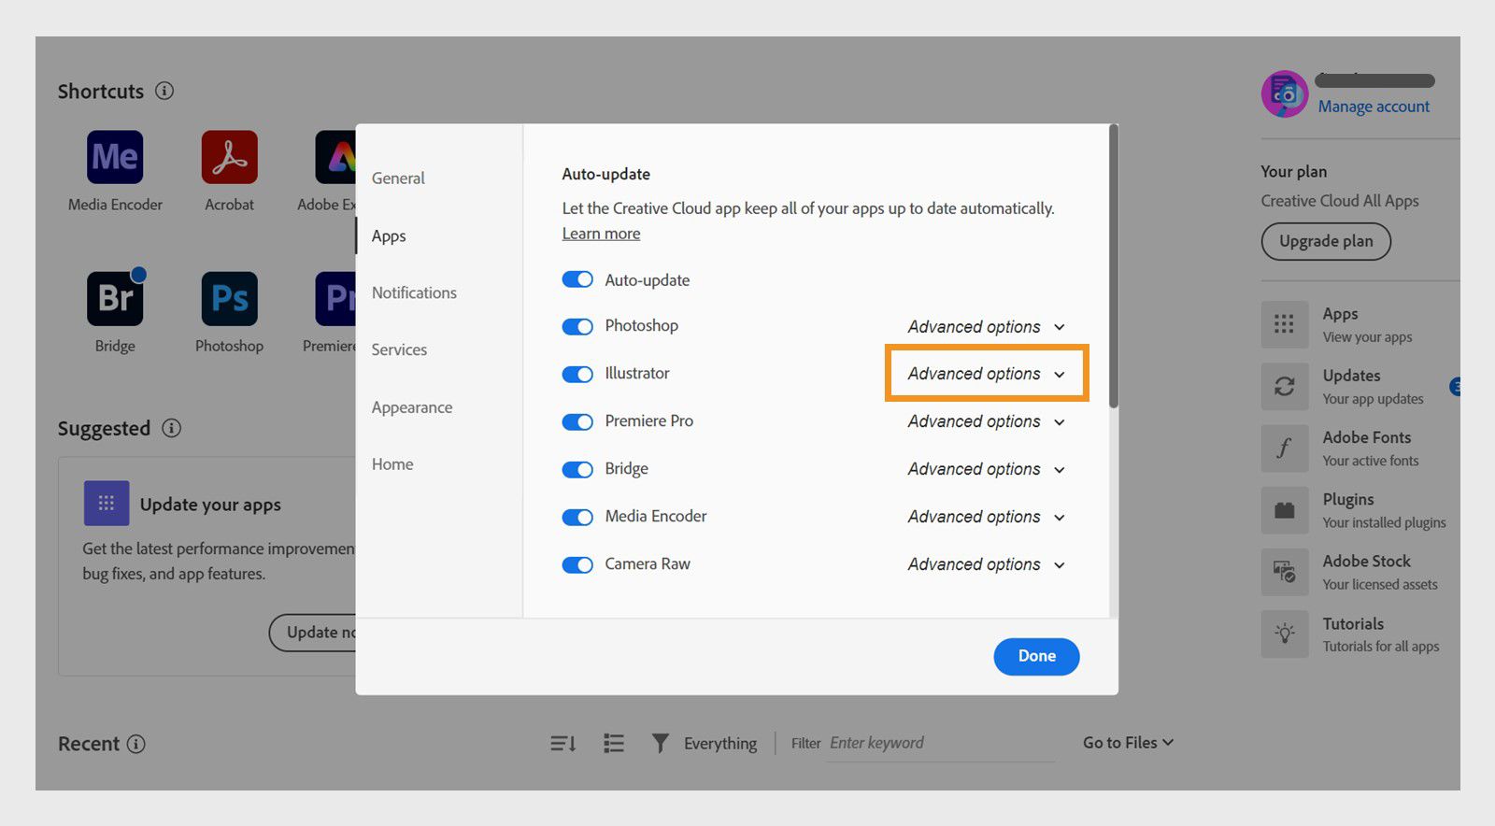
Task: Open Apps grid icon in right panel
Action: [x=1285, y=324]
